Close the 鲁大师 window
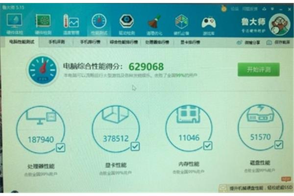Image resolution: width=294 pixels, height=196 pixels. [x=289, y=9]
